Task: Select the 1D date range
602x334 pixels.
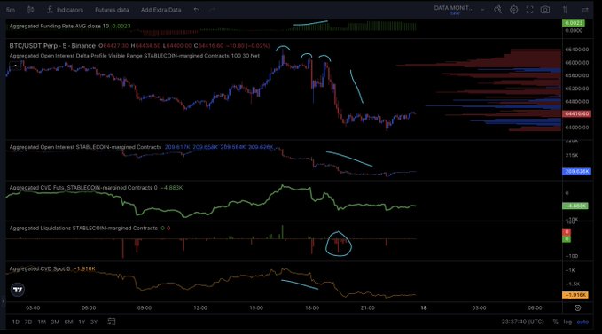Action: pyautogui.click(x=15, y=322)
